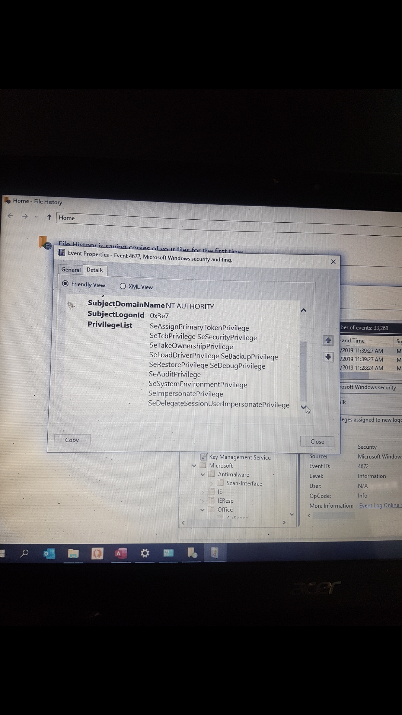Viewport: 402px width, 715px height.
Task: Open Settings gear in the taskbar
Action: pos(145,553)
